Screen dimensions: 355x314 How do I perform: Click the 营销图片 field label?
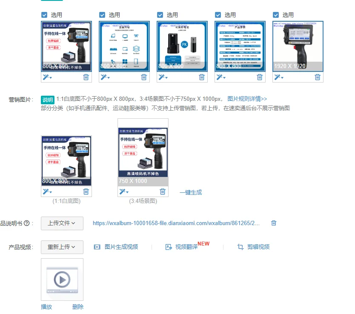click(x=20, y=100)
